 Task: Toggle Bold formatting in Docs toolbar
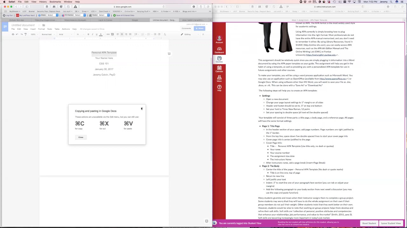tap(88, 34)
